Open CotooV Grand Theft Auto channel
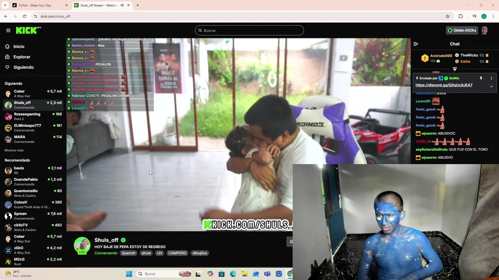Viewport: 499px width, 280px height. 33,205
